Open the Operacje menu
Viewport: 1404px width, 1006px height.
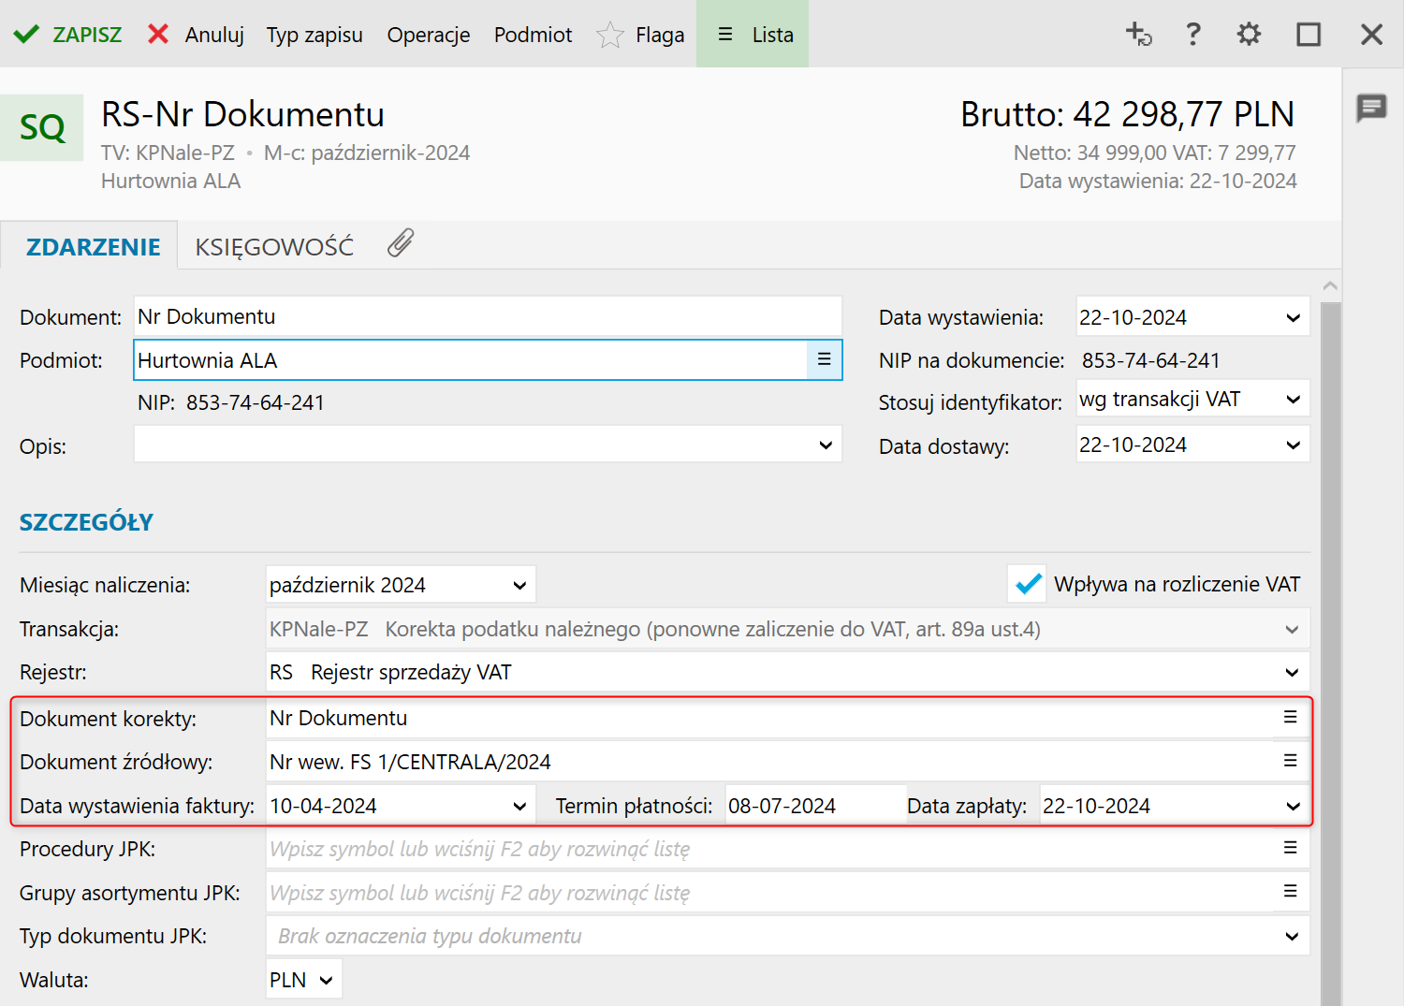[x=429, y=35]
